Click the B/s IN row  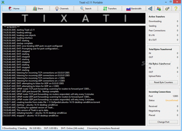[163, 35]
